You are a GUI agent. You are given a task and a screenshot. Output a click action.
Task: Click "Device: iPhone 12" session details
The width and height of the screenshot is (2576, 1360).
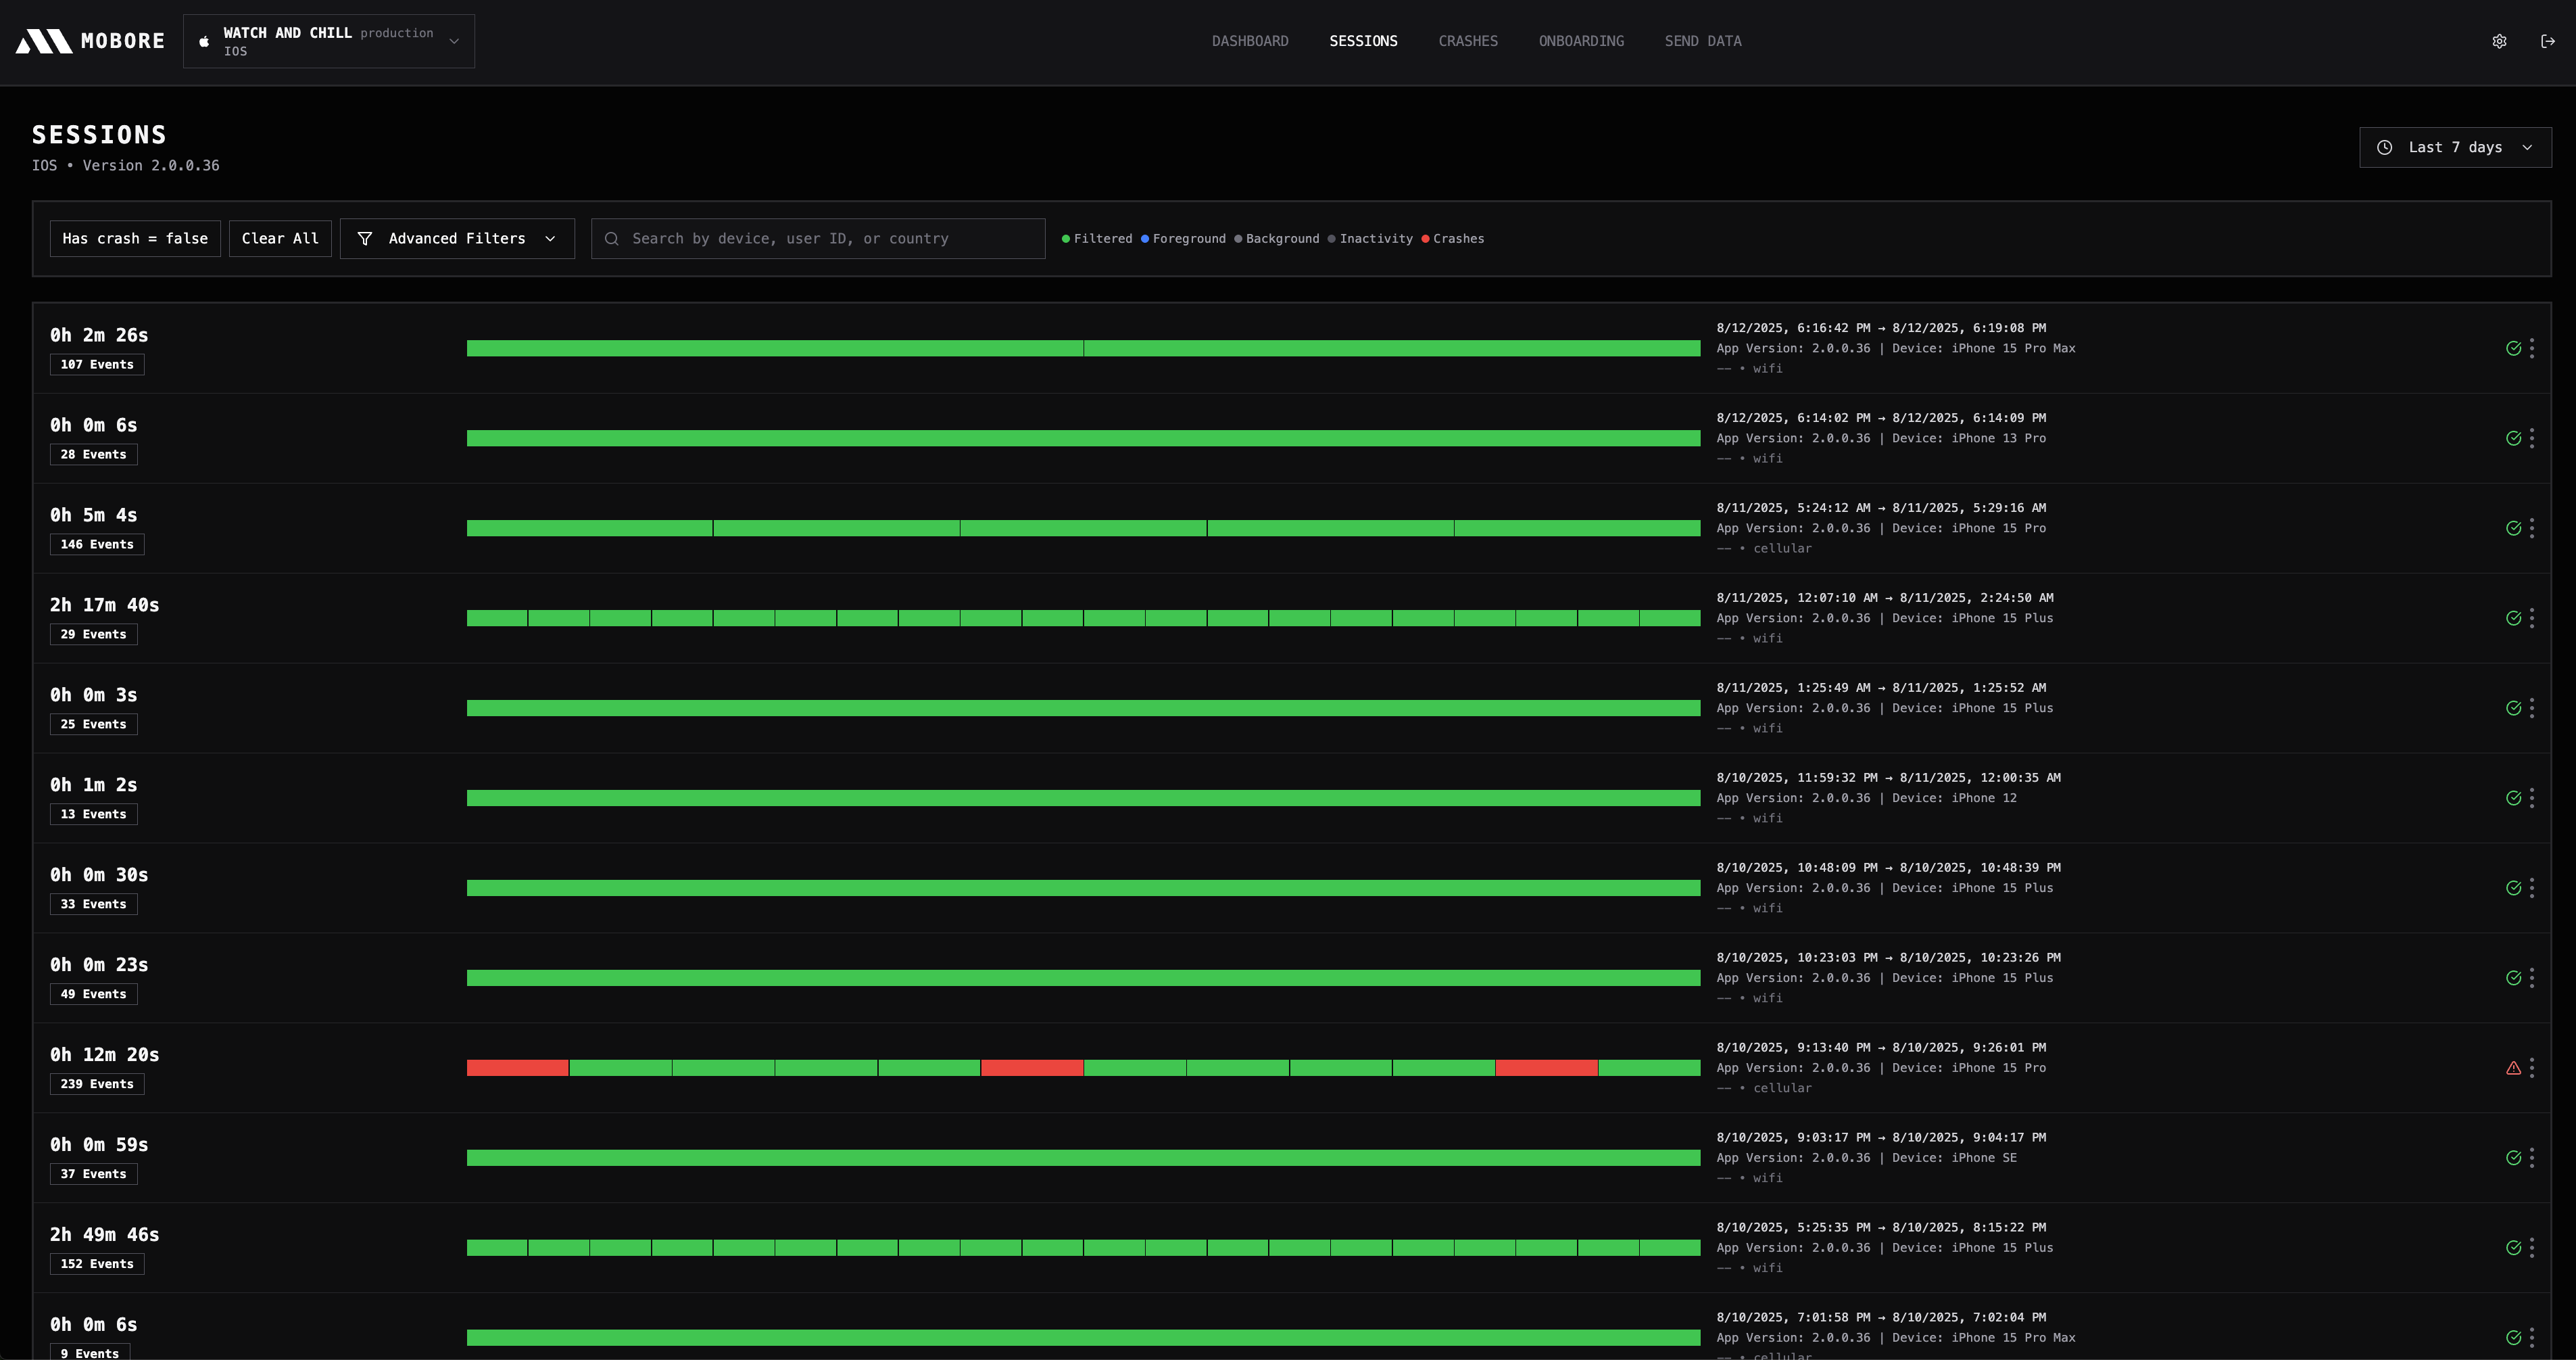coord(1954,797)
